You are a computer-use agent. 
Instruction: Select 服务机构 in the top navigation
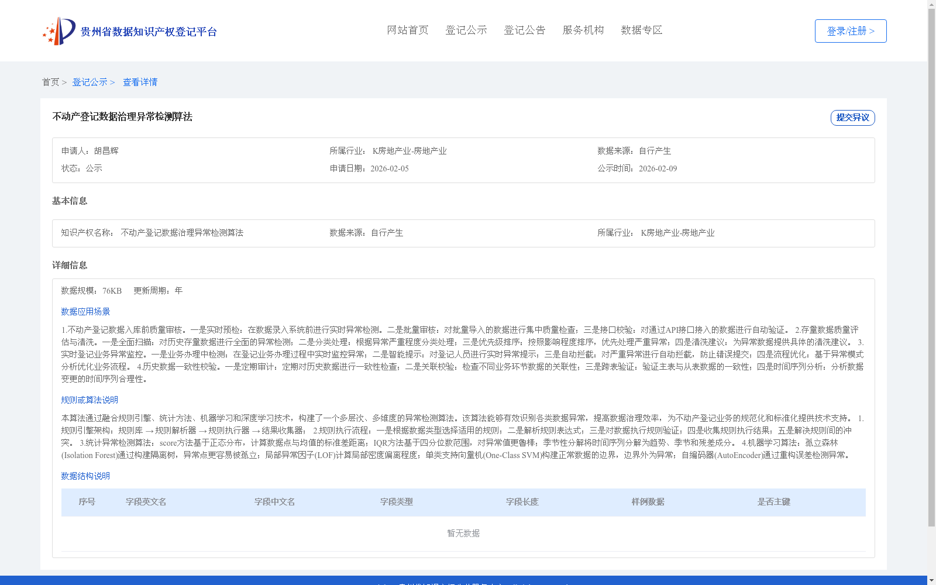[x=583, y=30]
